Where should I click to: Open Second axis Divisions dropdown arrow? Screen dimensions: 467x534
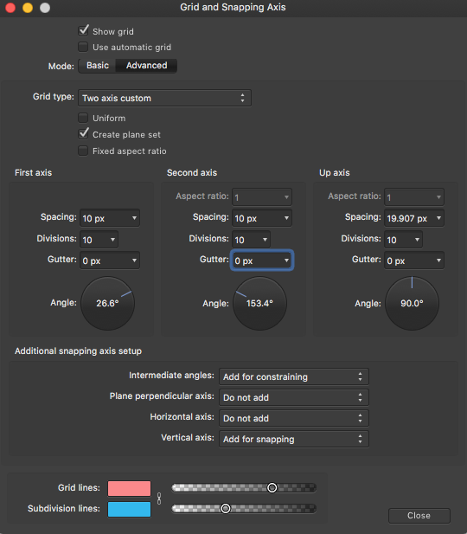(265, 240)
